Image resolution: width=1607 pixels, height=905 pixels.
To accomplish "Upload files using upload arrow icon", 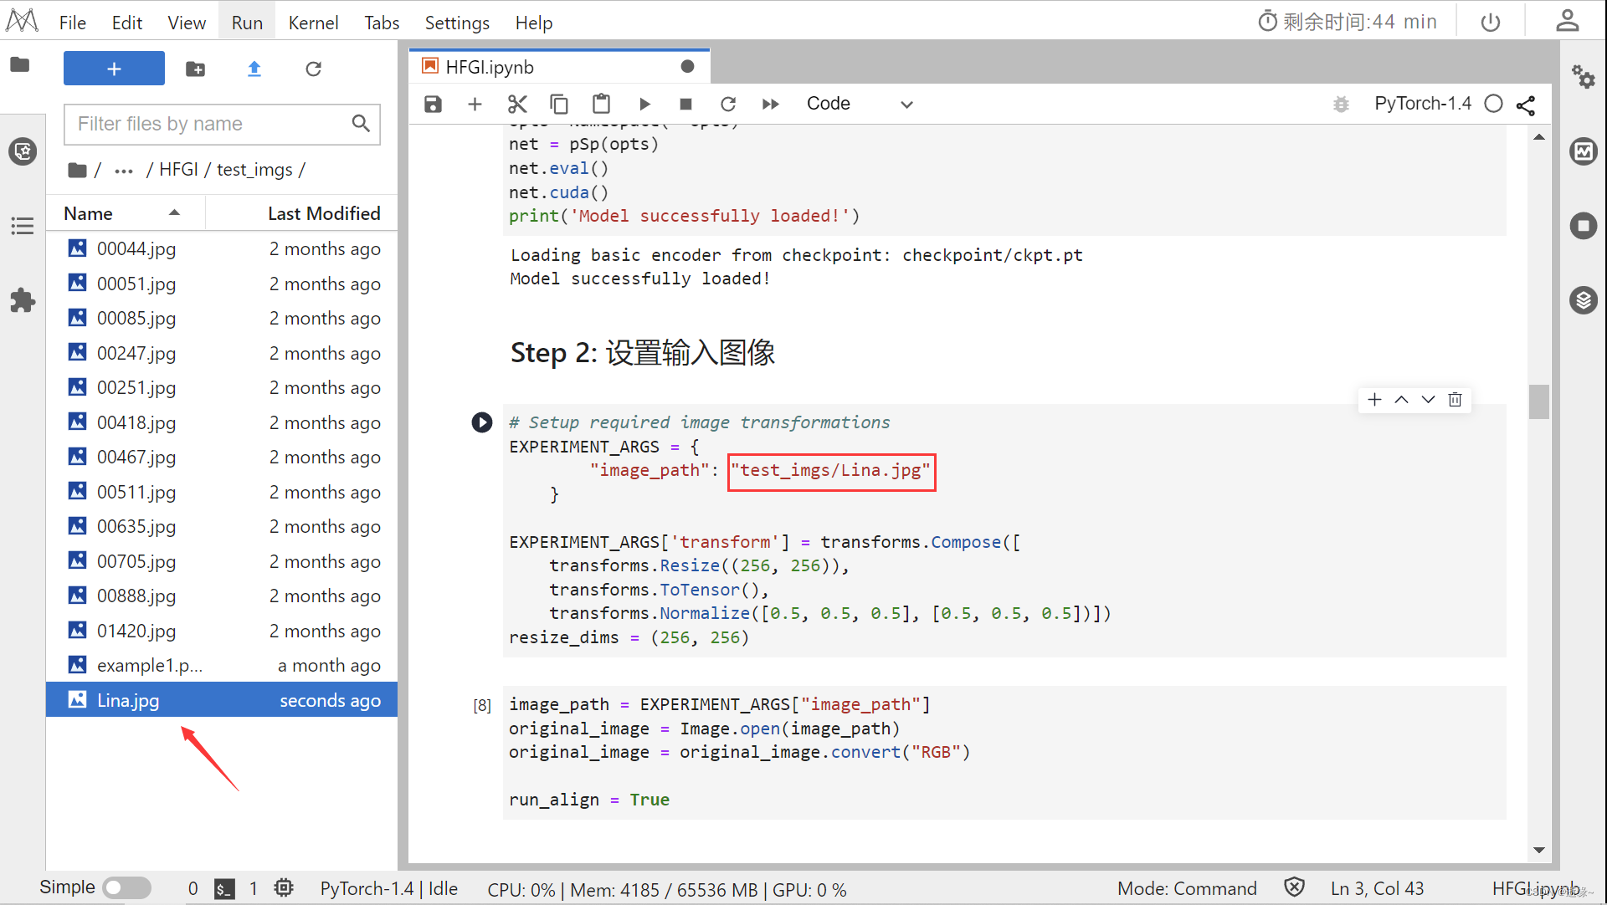I will click(254, 69).
